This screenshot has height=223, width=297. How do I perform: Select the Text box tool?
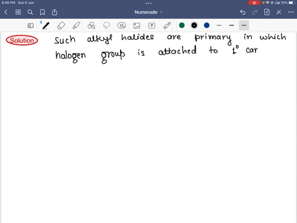(x=152, y=25)
